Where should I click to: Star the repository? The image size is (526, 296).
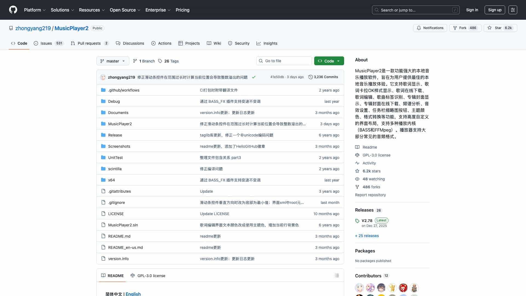point(500,28)
